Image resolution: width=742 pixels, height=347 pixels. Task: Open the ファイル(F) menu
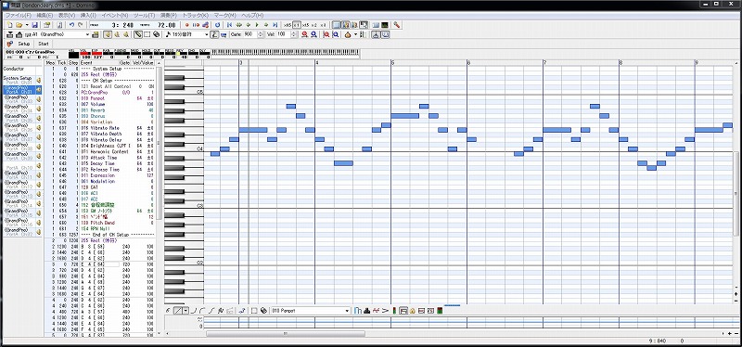click(18, 16)
